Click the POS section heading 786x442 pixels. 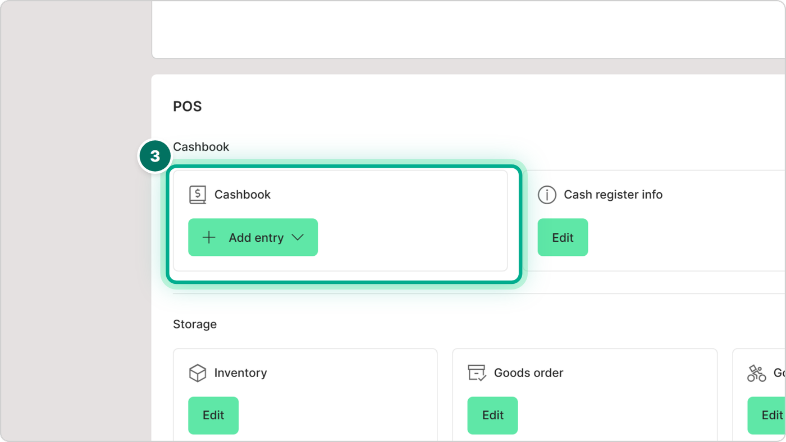pos(188,107)
